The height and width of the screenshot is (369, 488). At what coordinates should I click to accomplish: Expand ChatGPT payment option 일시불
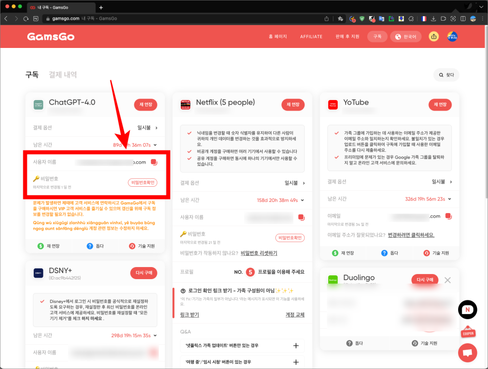(x=148, y=128)
